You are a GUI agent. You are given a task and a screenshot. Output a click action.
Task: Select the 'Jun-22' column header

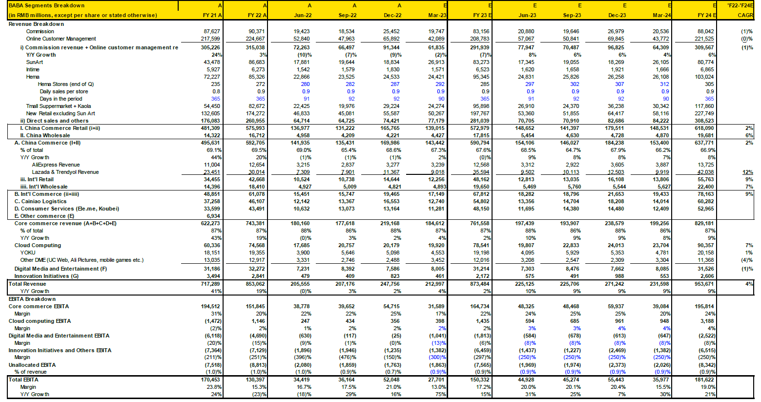point(303,15)
